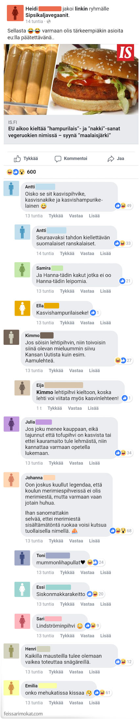140x720 pixels.
Task: Reply to Toni's comment via Vastaa
Action: point(87,572)
